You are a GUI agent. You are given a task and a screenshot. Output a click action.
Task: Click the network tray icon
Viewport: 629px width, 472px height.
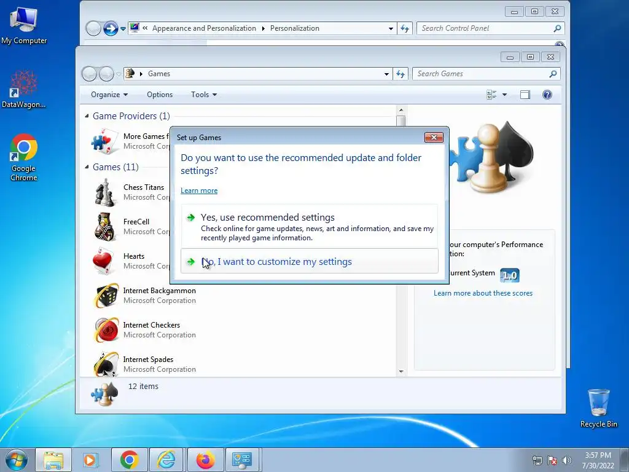point(537,460)
